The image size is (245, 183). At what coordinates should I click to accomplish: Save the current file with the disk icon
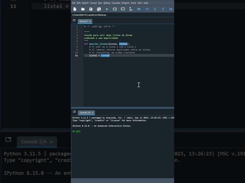click(x=91, y=9)
